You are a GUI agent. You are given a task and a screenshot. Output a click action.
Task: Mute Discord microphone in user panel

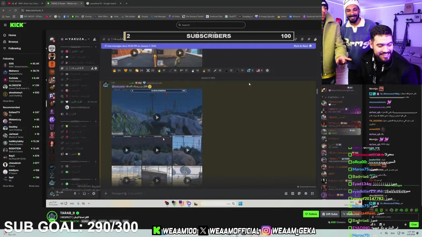[75, 194]
